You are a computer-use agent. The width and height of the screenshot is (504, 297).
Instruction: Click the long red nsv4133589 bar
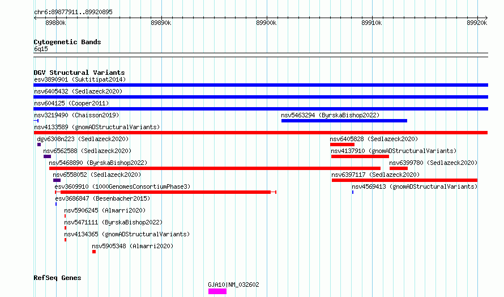click(260, 133)
